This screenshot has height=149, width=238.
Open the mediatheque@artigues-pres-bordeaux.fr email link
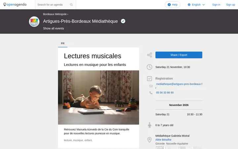coord(179,86)
